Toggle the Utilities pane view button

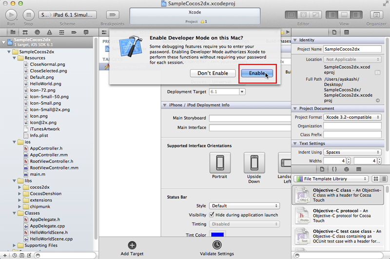pos(356,15)
